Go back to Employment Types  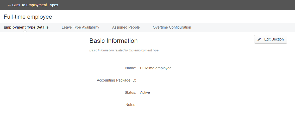point(33,5)
